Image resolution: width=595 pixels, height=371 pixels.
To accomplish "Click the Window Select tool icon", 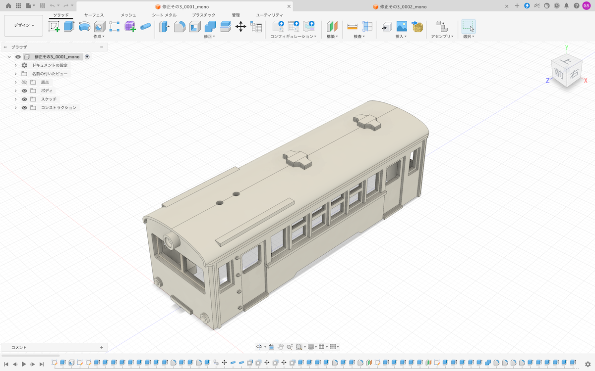I will (469, 26).
